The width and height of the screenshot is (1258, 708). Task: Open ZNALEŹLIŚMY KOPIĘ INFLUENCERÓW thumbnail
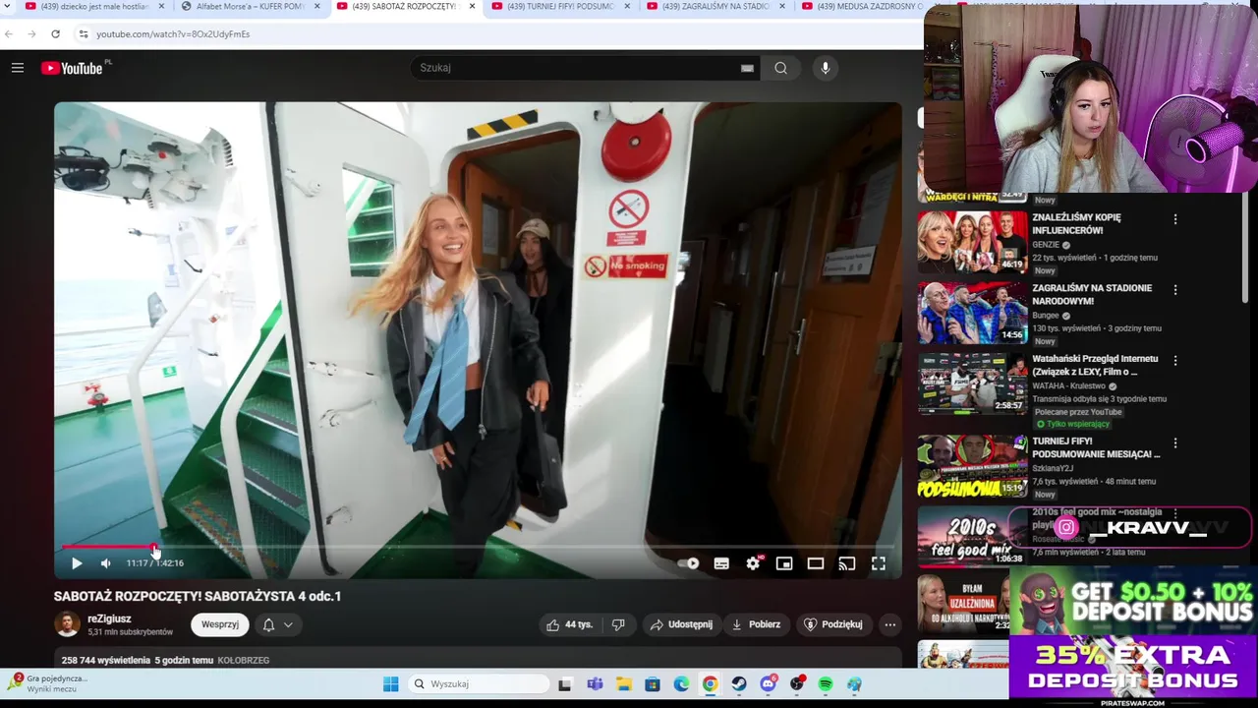click(972, 242)
